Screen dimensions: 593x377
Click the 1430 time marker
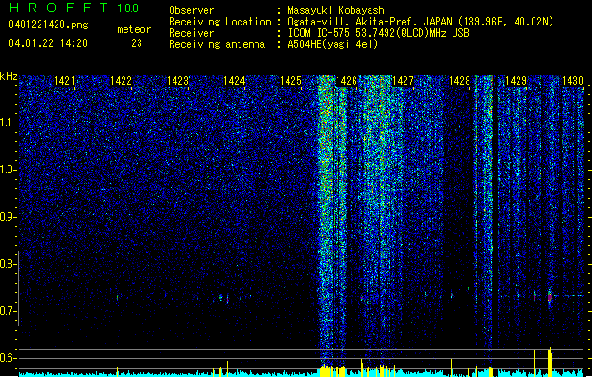pos(572,81)
